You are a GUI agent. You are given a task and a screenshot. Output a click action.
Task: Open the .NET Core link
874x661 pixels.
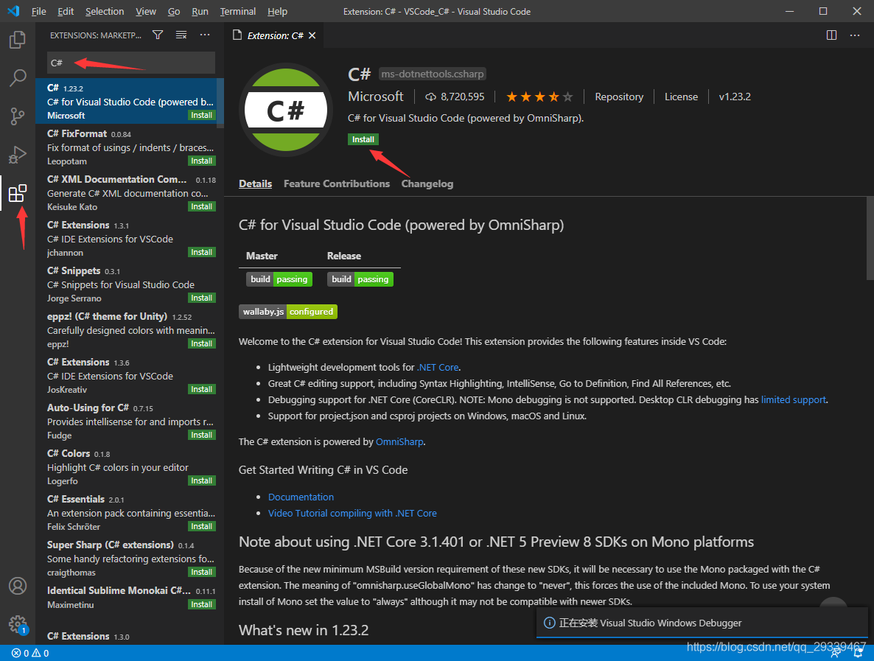coord(438,367)
